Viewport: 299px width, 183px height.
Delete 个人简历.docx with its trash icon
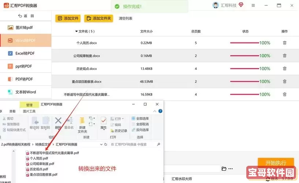pos(284,43)
